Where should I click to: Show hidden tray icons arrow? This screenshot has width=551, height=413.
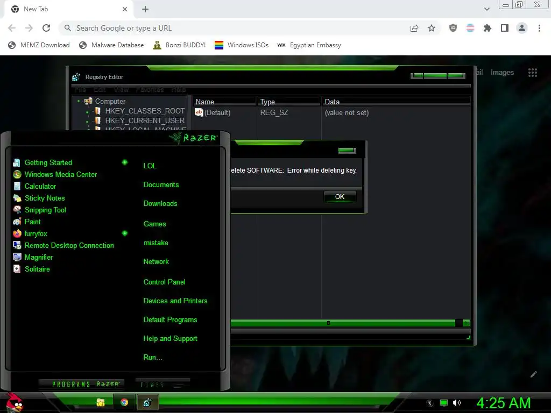430,403
